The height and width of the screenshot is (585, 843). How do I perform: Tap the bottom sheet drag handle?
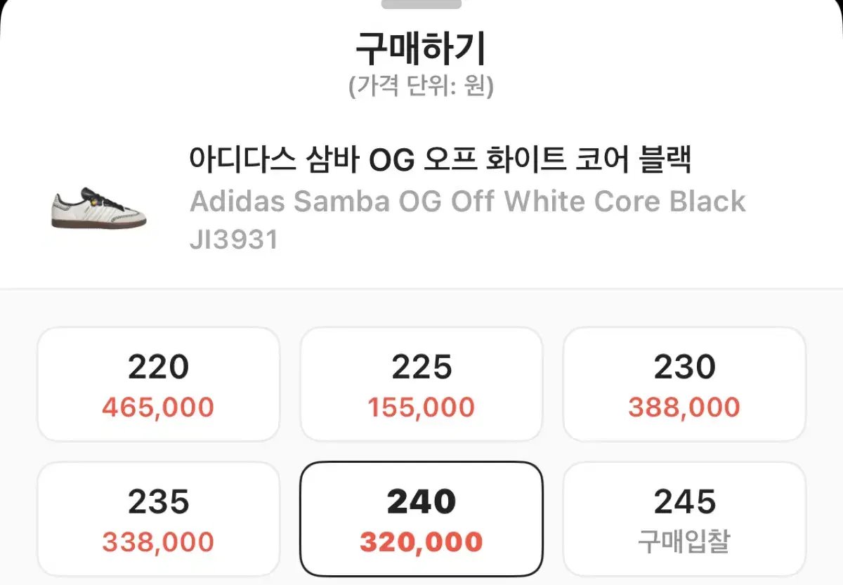click(421, 4)
